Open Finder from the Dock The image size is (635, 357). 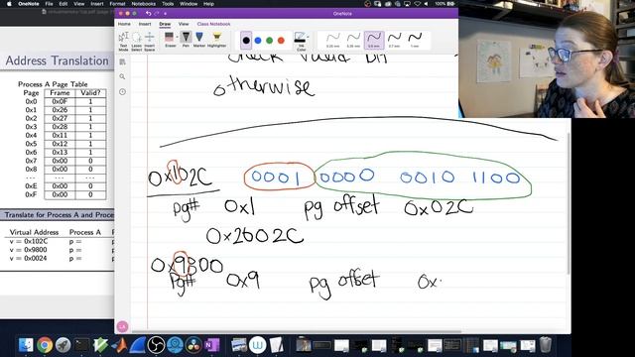point(27,345)
